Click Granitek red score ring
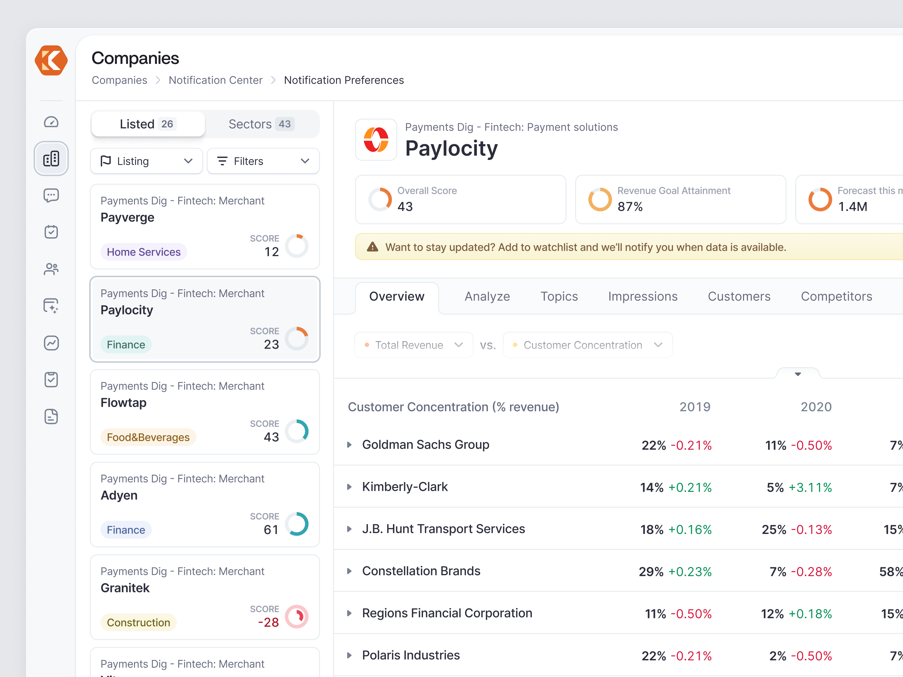 (297, 616)
